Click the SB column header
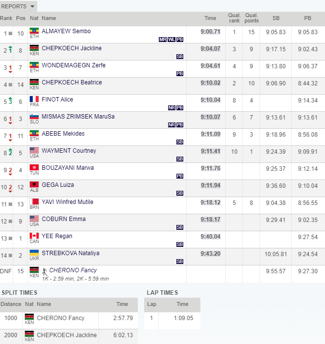Image resolution: width=325 pixels, height=344 pixels. 276,18
